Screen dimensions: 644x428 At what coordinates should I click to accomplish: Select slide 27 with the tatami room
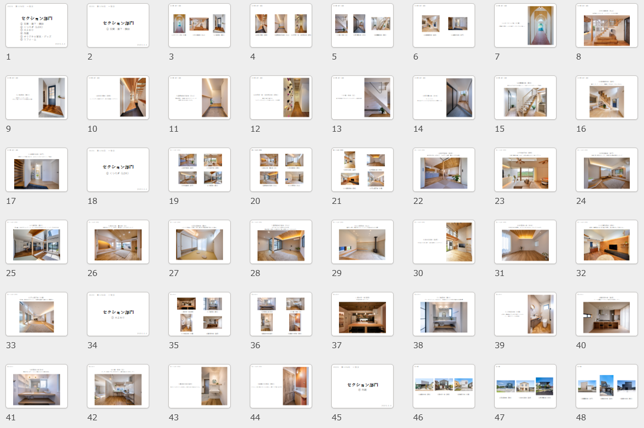tap(200, 242)
